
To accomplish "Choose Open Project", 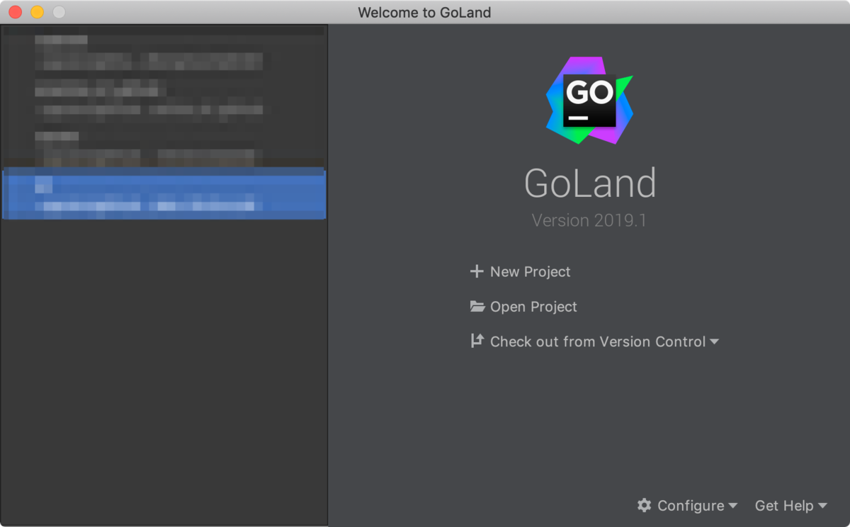I will [533, 306].
